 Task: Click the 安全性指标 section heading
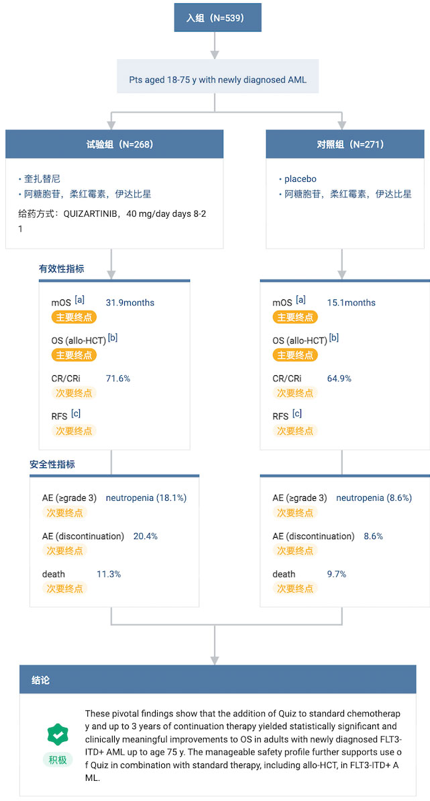point(52,464)
